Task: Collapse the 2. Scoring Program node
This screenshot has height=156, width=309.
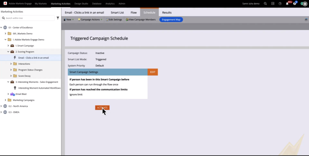Action: coord(8,52)
